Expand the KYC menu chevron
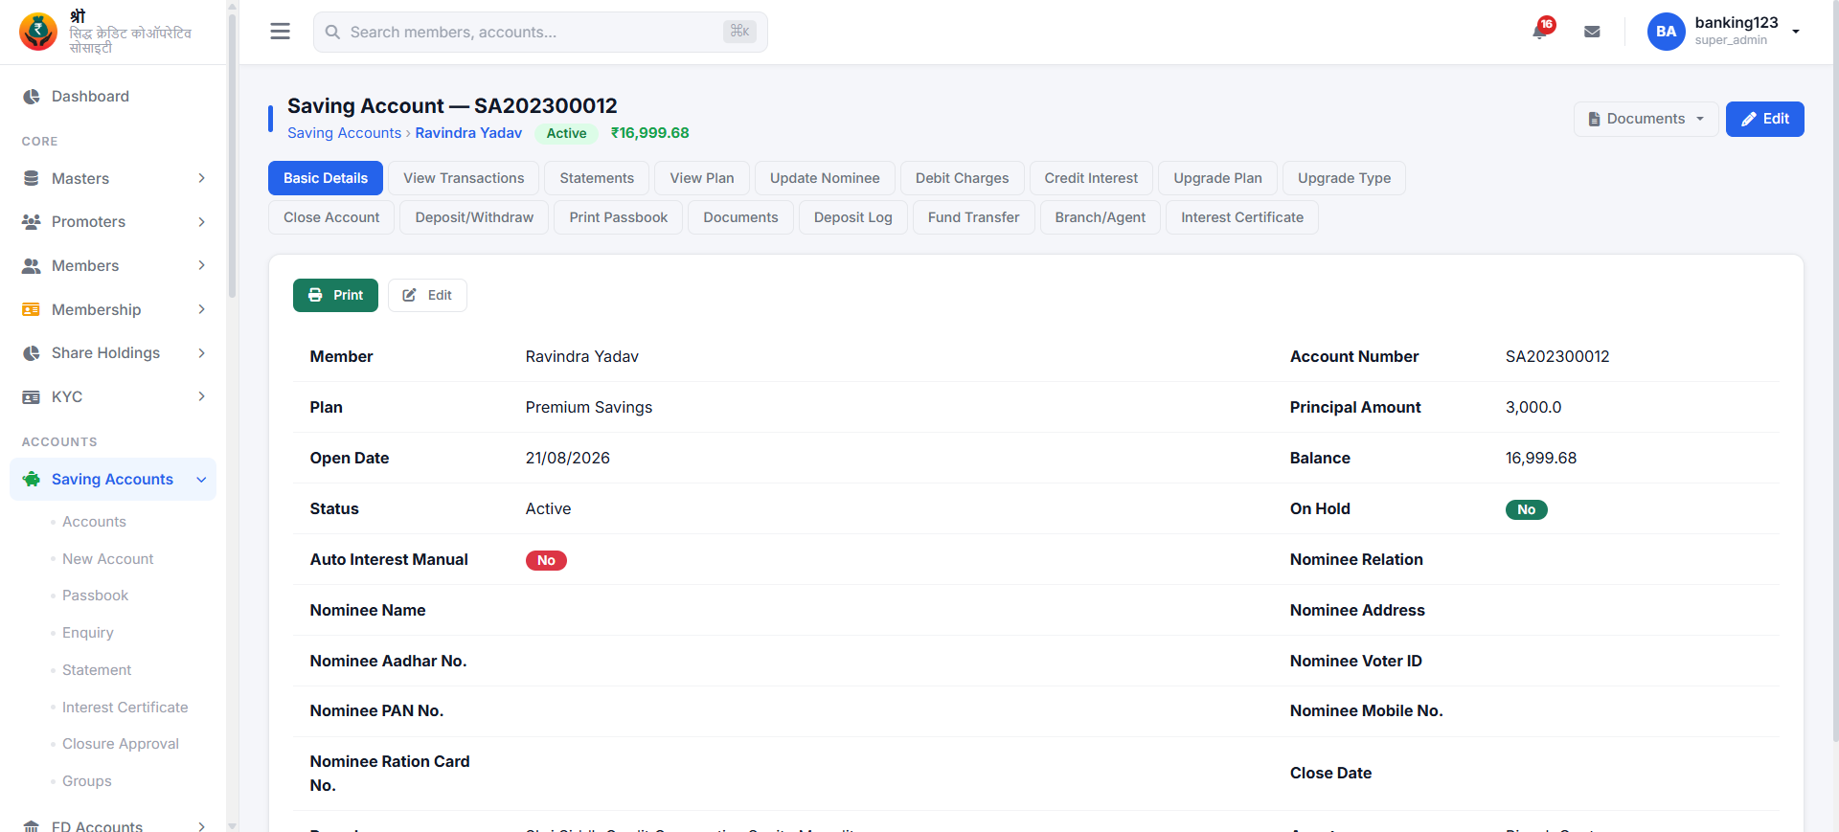This screenshot has height=832, width=1839. (x=201, y=396)
